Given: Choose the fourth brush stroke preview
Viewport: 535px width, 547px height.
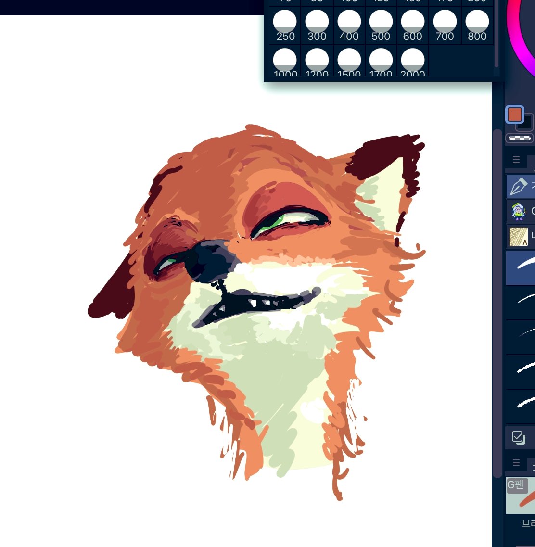Looking at the screenshot, I should (x=521, y=372).
